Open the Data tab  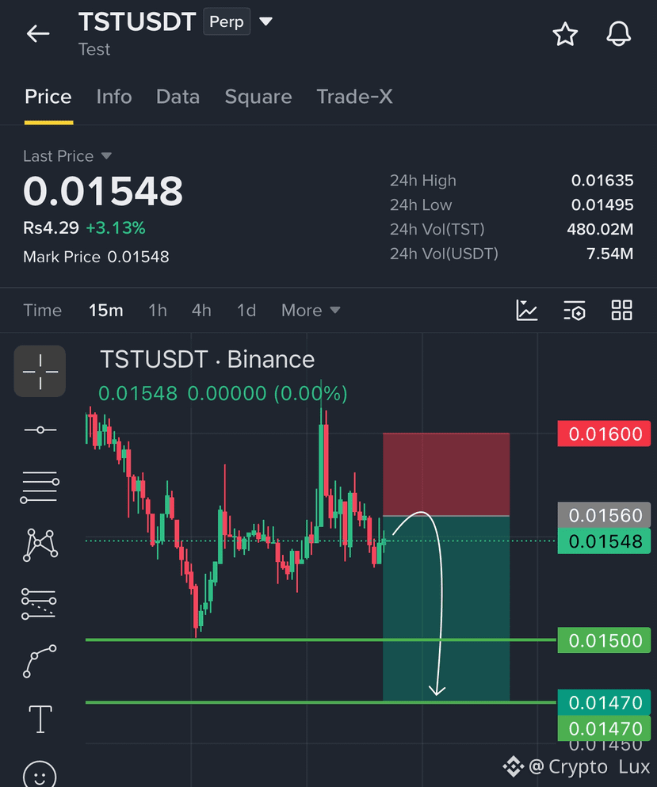click(178, 97)
